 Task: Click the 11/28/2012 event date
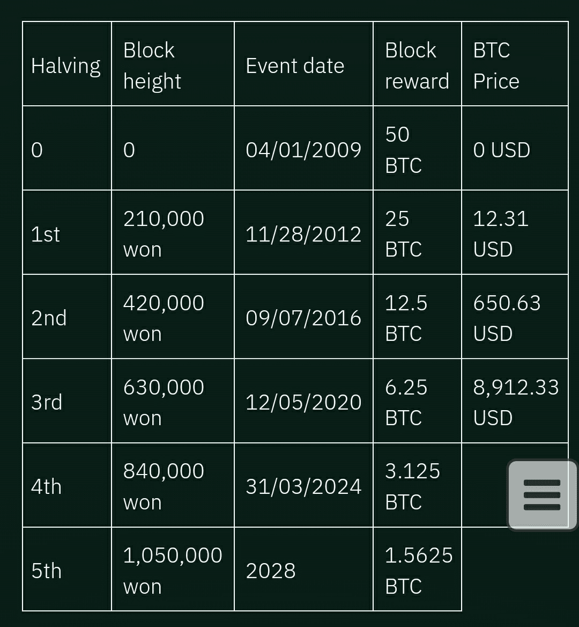[x=303, y=234]
